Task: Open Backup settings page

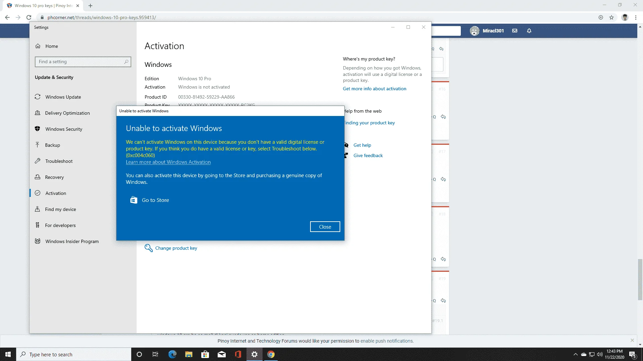Action: coord(53,145)
